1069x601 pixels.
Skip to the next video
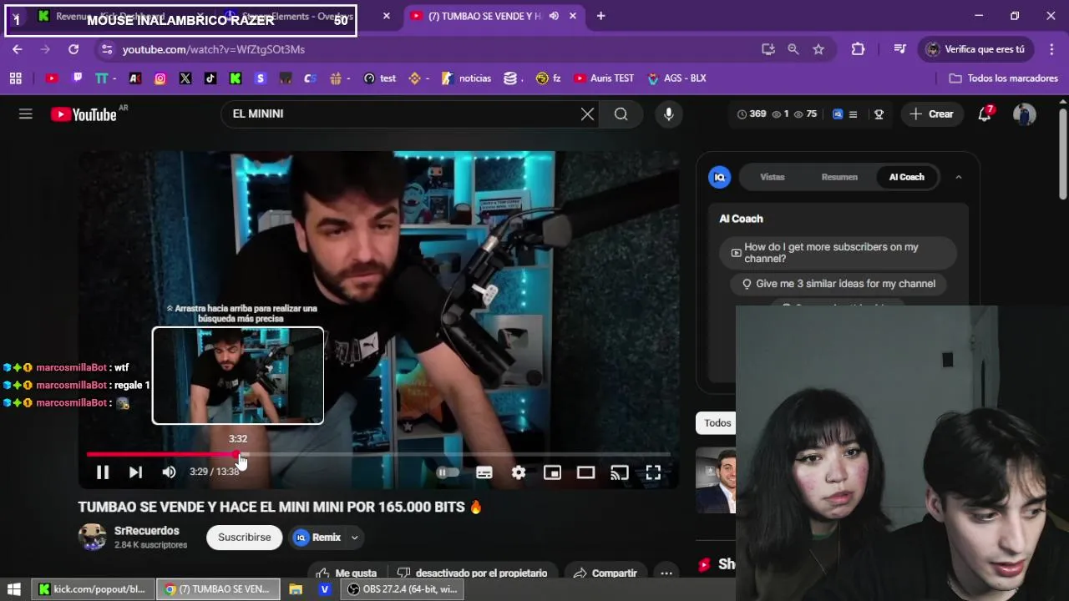[x=135, y=472]
